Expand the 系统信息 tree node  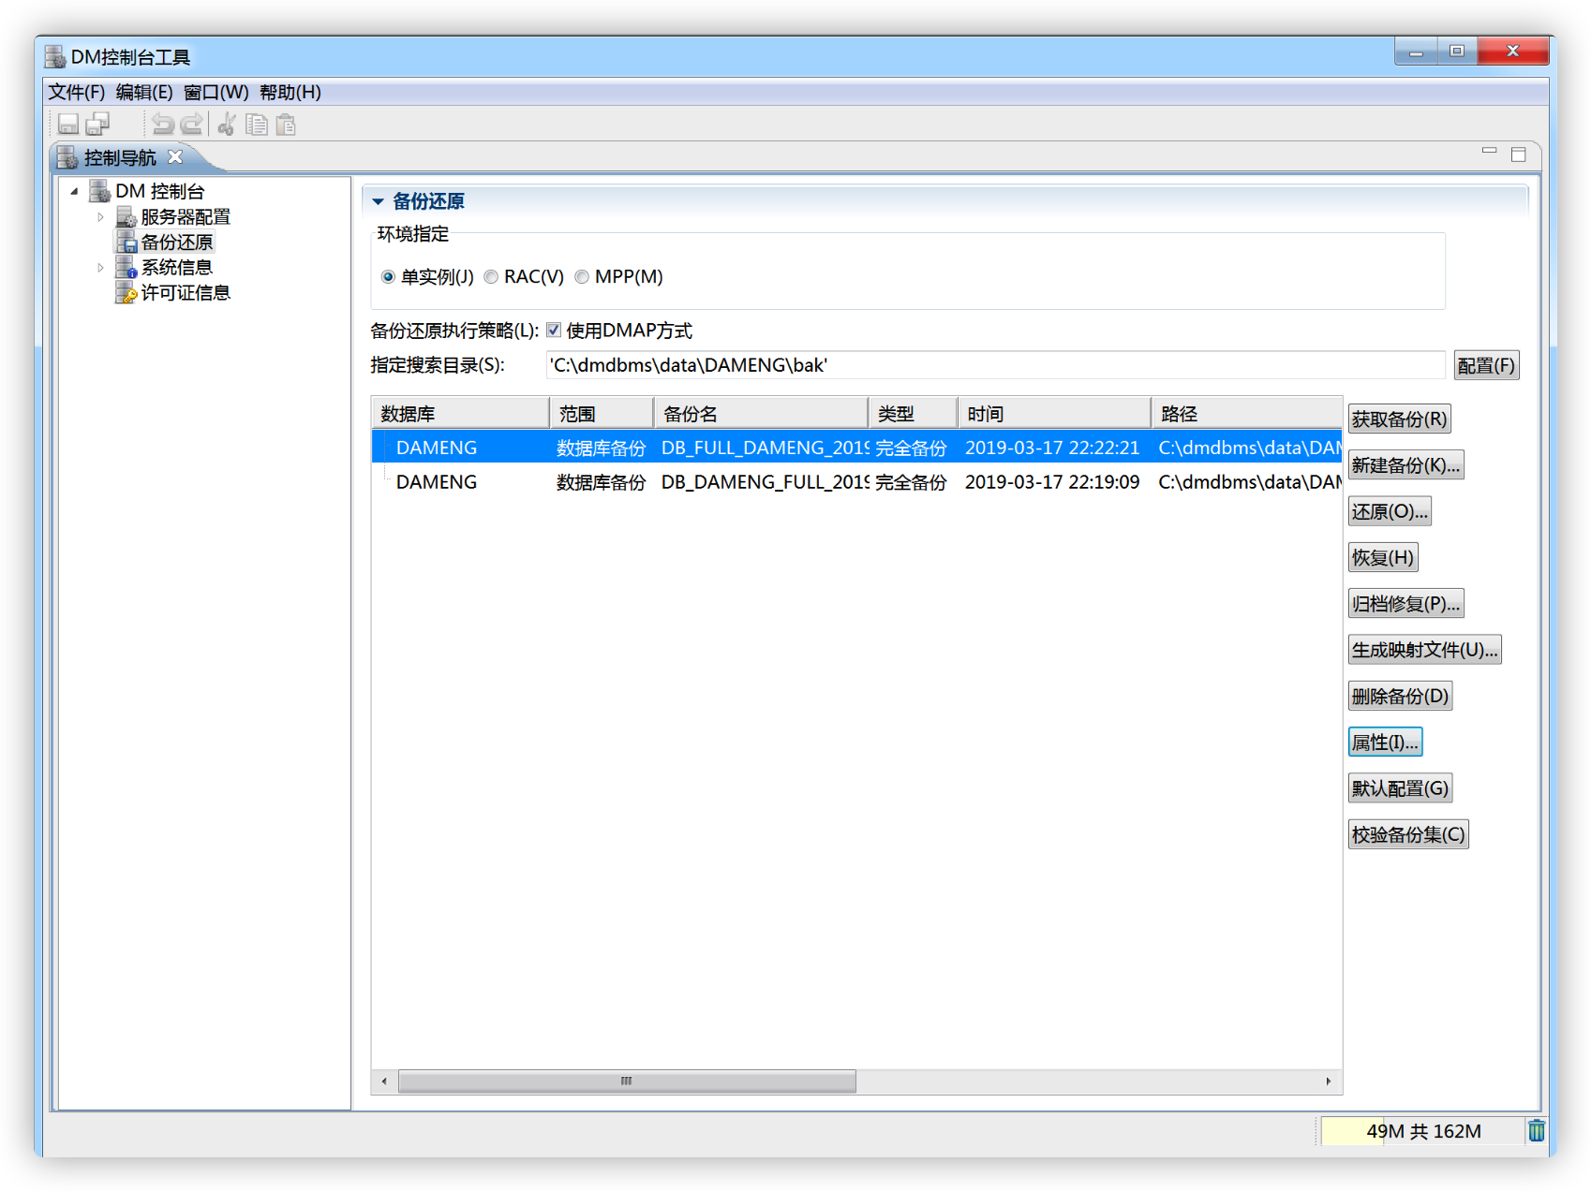coord(100,268)
